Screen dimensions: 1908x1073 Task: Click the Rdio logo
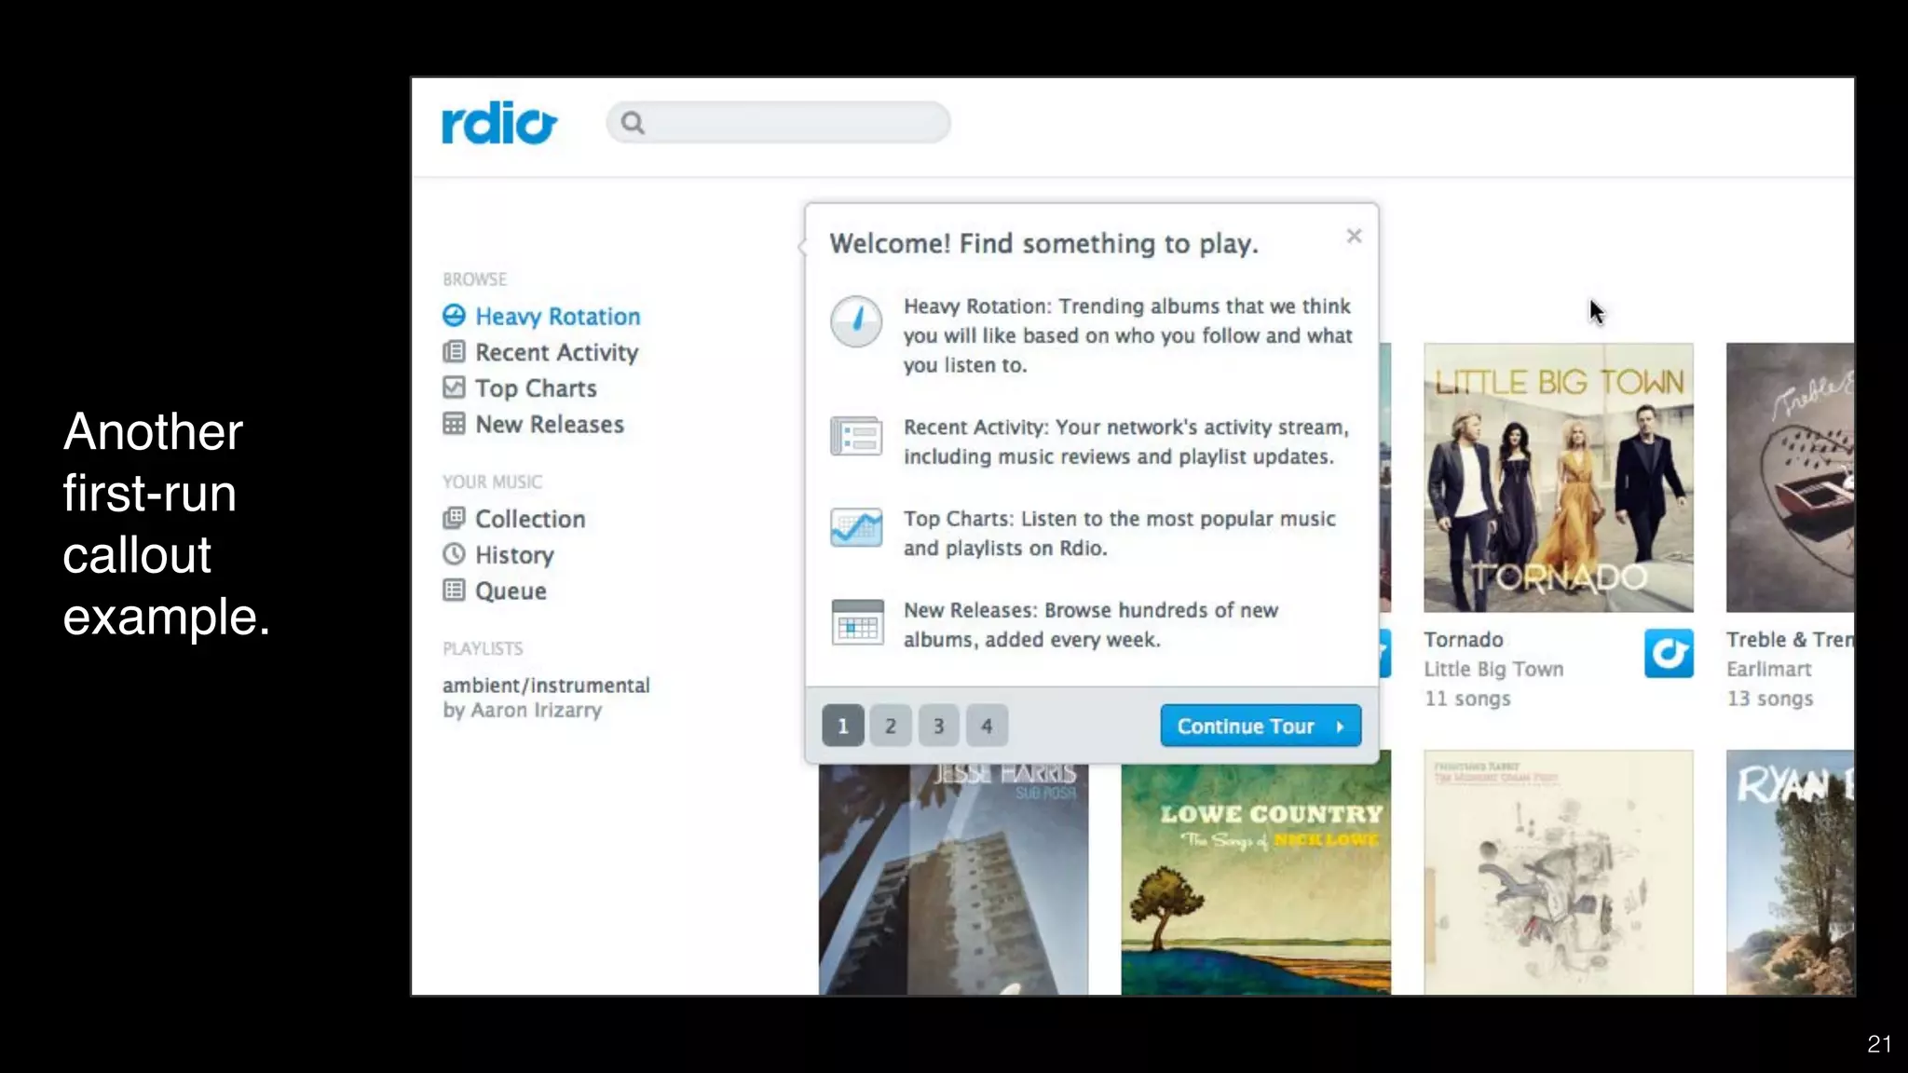pos(498,123)
